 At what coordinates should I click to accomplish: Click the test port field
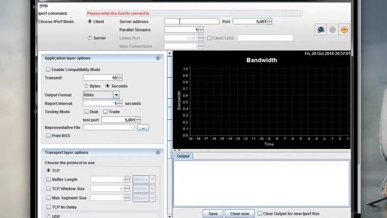(119, 120)
